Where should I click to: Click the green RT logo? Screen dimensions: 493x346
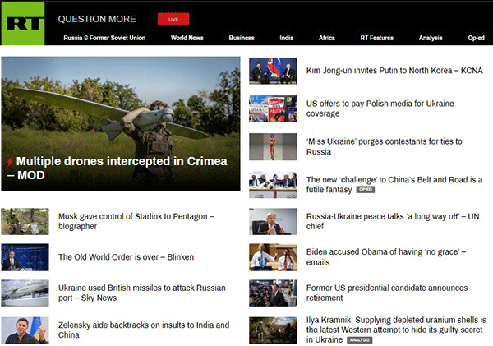pyautogui.click(x=23, y=24)
